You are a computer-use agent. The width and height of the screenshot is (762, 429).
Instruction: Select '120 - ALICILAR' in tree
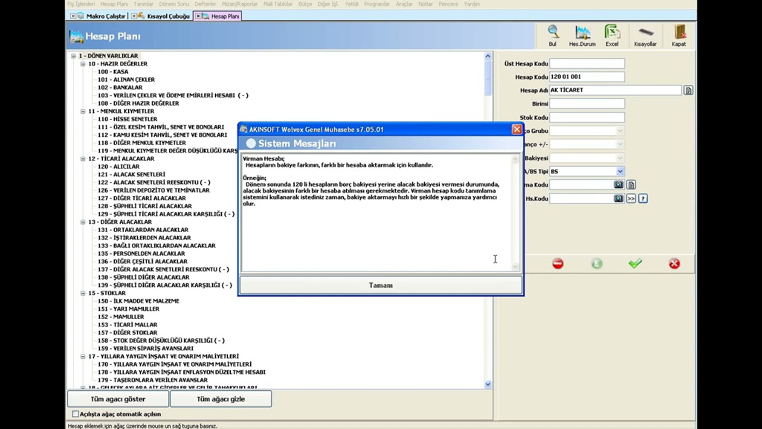coord(118,167)
